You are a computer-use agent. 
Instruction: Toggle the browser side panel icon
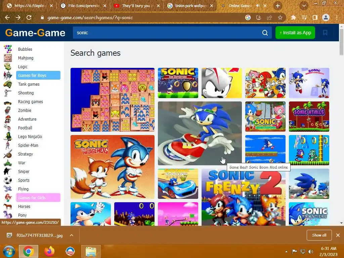coord(315,17)
